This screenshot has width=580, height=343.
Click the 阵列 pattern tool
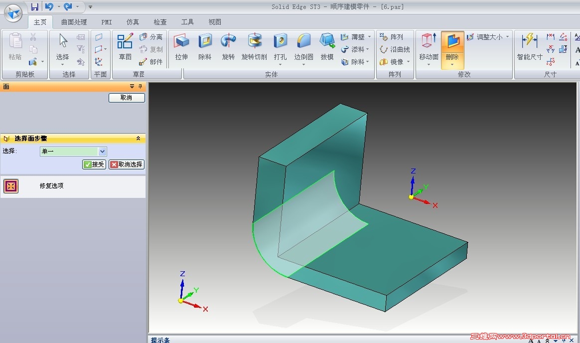click(x=391, y=37)
